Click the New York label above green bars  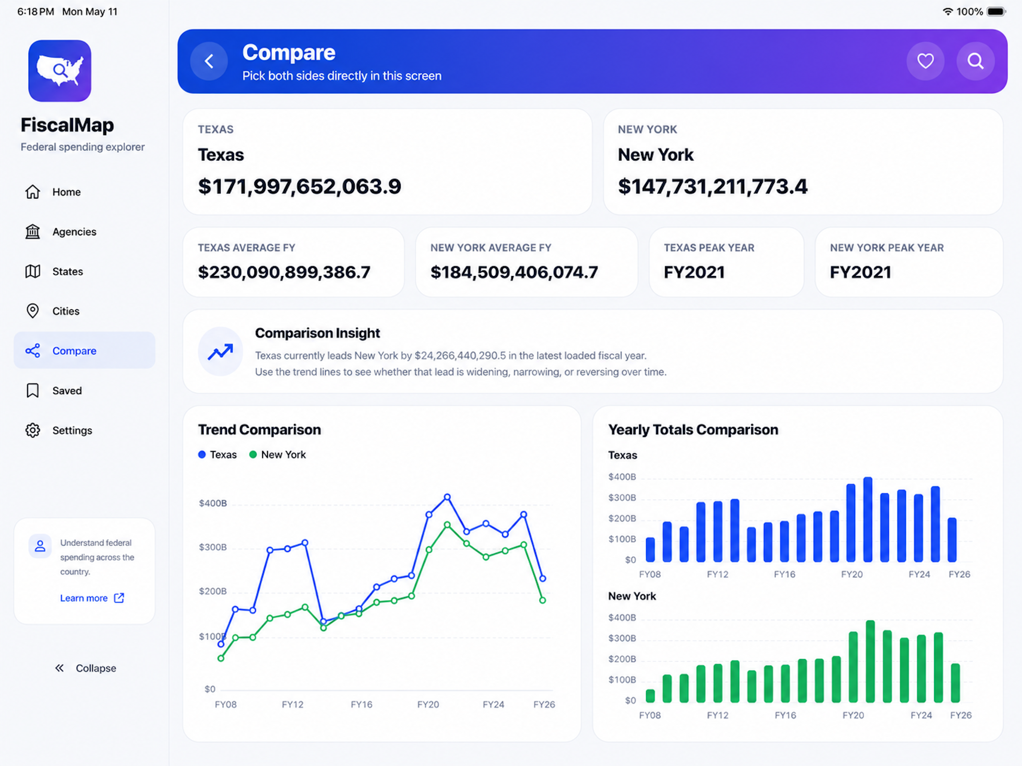632,596
